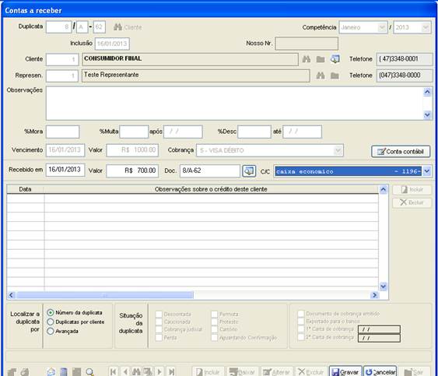
Task: Open folder icon in CONSUMIDOR FINAL row
Action: (x=321, y=59)
